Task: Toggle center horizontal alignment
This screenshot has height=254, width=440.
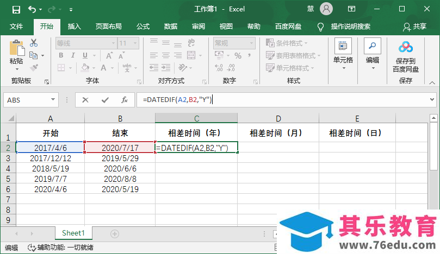Action: coord(166,55)
